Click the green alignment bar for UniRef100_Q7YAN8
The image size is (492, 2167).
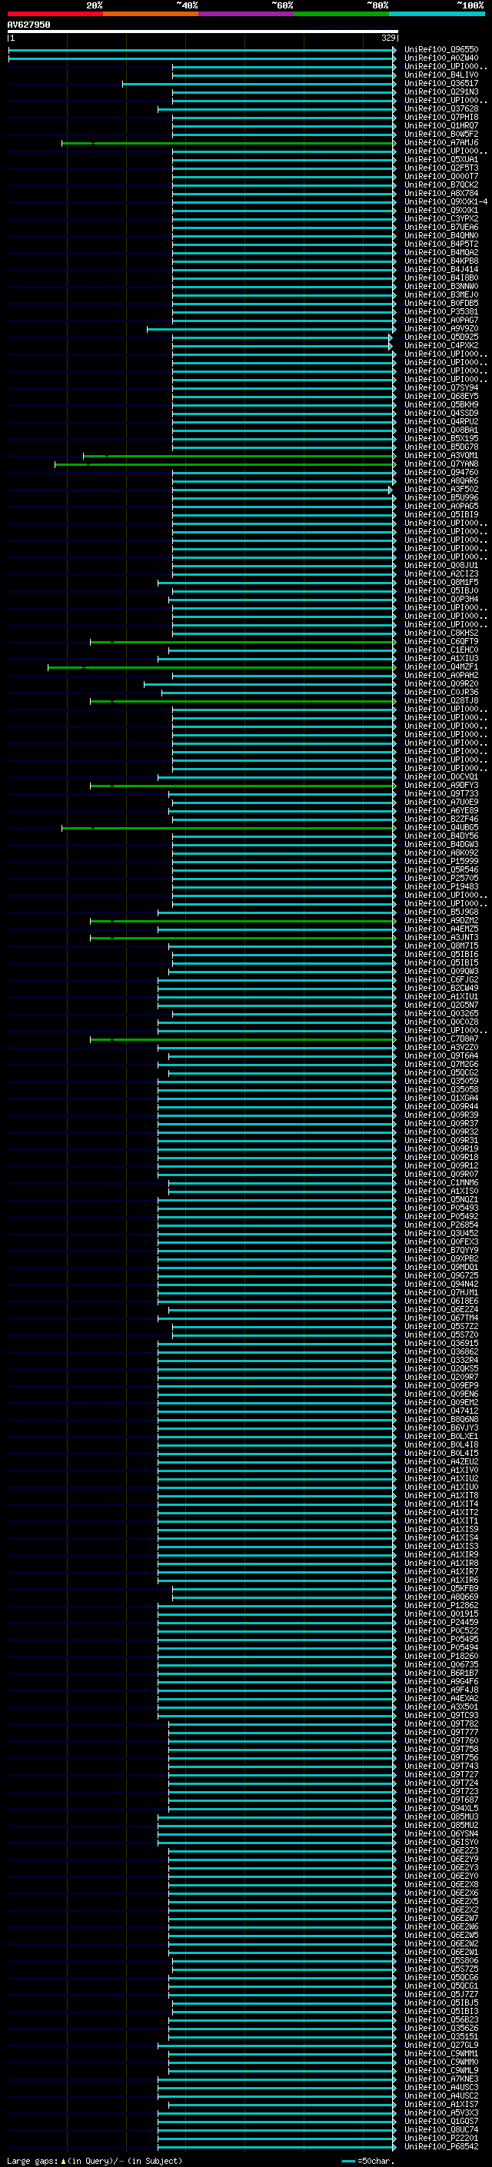(224, 464)
